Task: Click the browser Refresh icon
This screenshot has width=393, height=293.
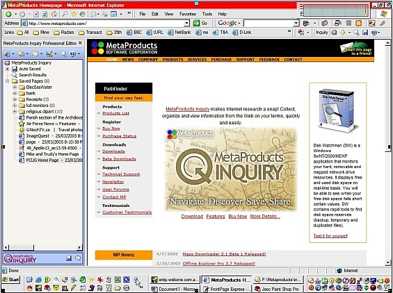Action: 45,15
